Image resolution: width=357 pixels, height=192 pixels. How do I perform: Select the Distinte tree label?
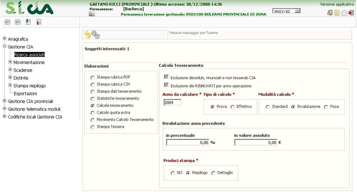click(21, 78)
